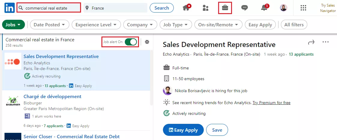Open the profile avatar menu
The width and height of the screenshot is (337, 140).
tap(284, 8)
